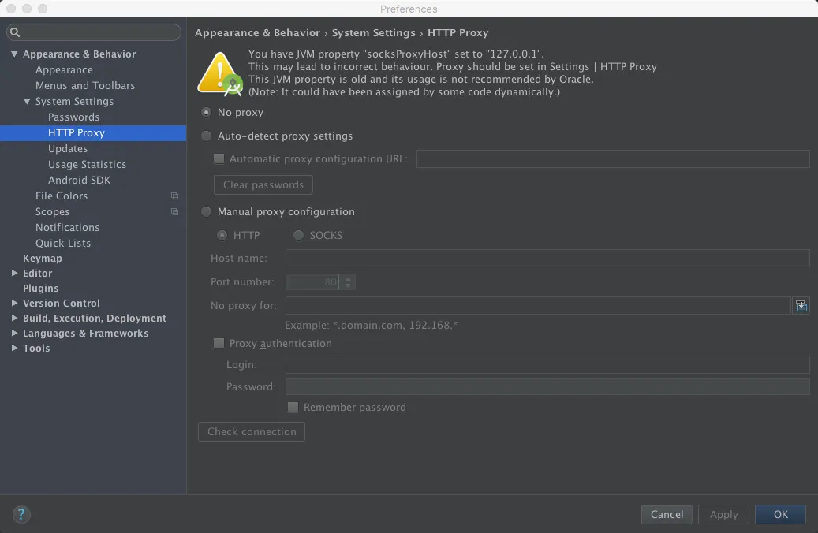This screenshot has height=533, width=818.
Task: Enable the Proxy authentication checkbox
Action: (219, 343)
